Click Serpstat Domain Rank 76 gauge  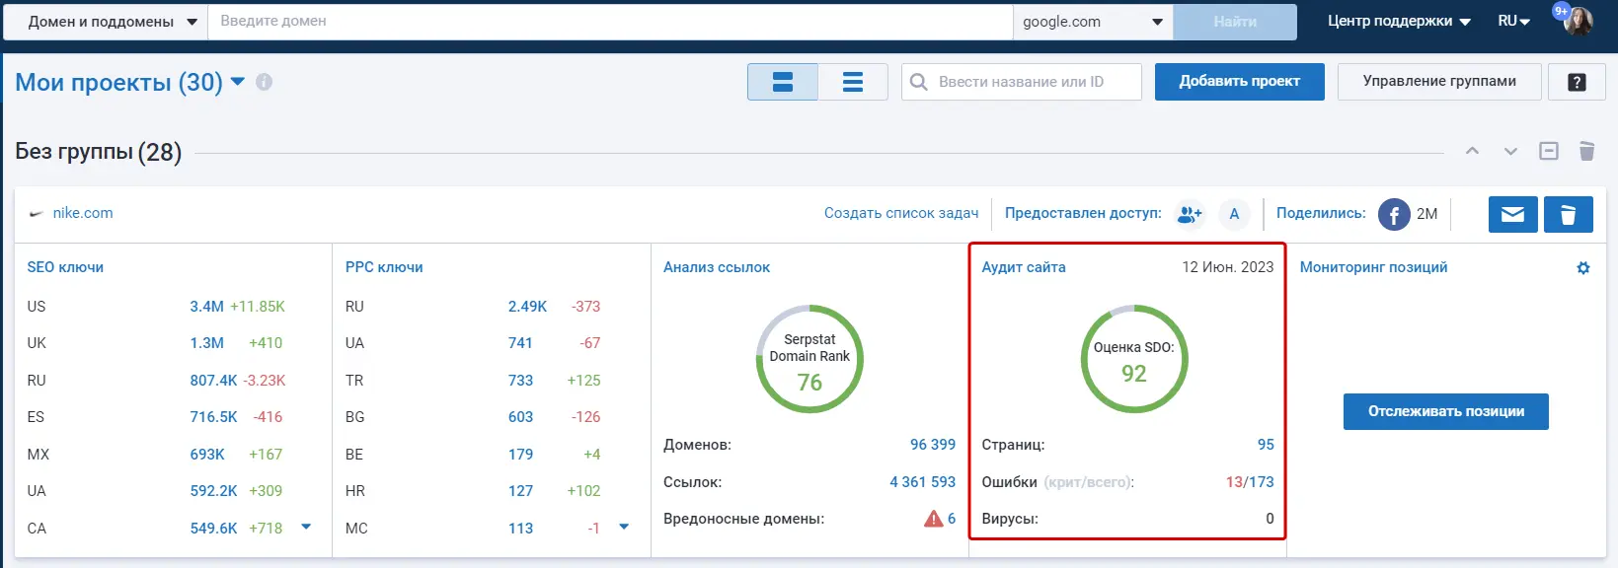[x=809, y=359]
